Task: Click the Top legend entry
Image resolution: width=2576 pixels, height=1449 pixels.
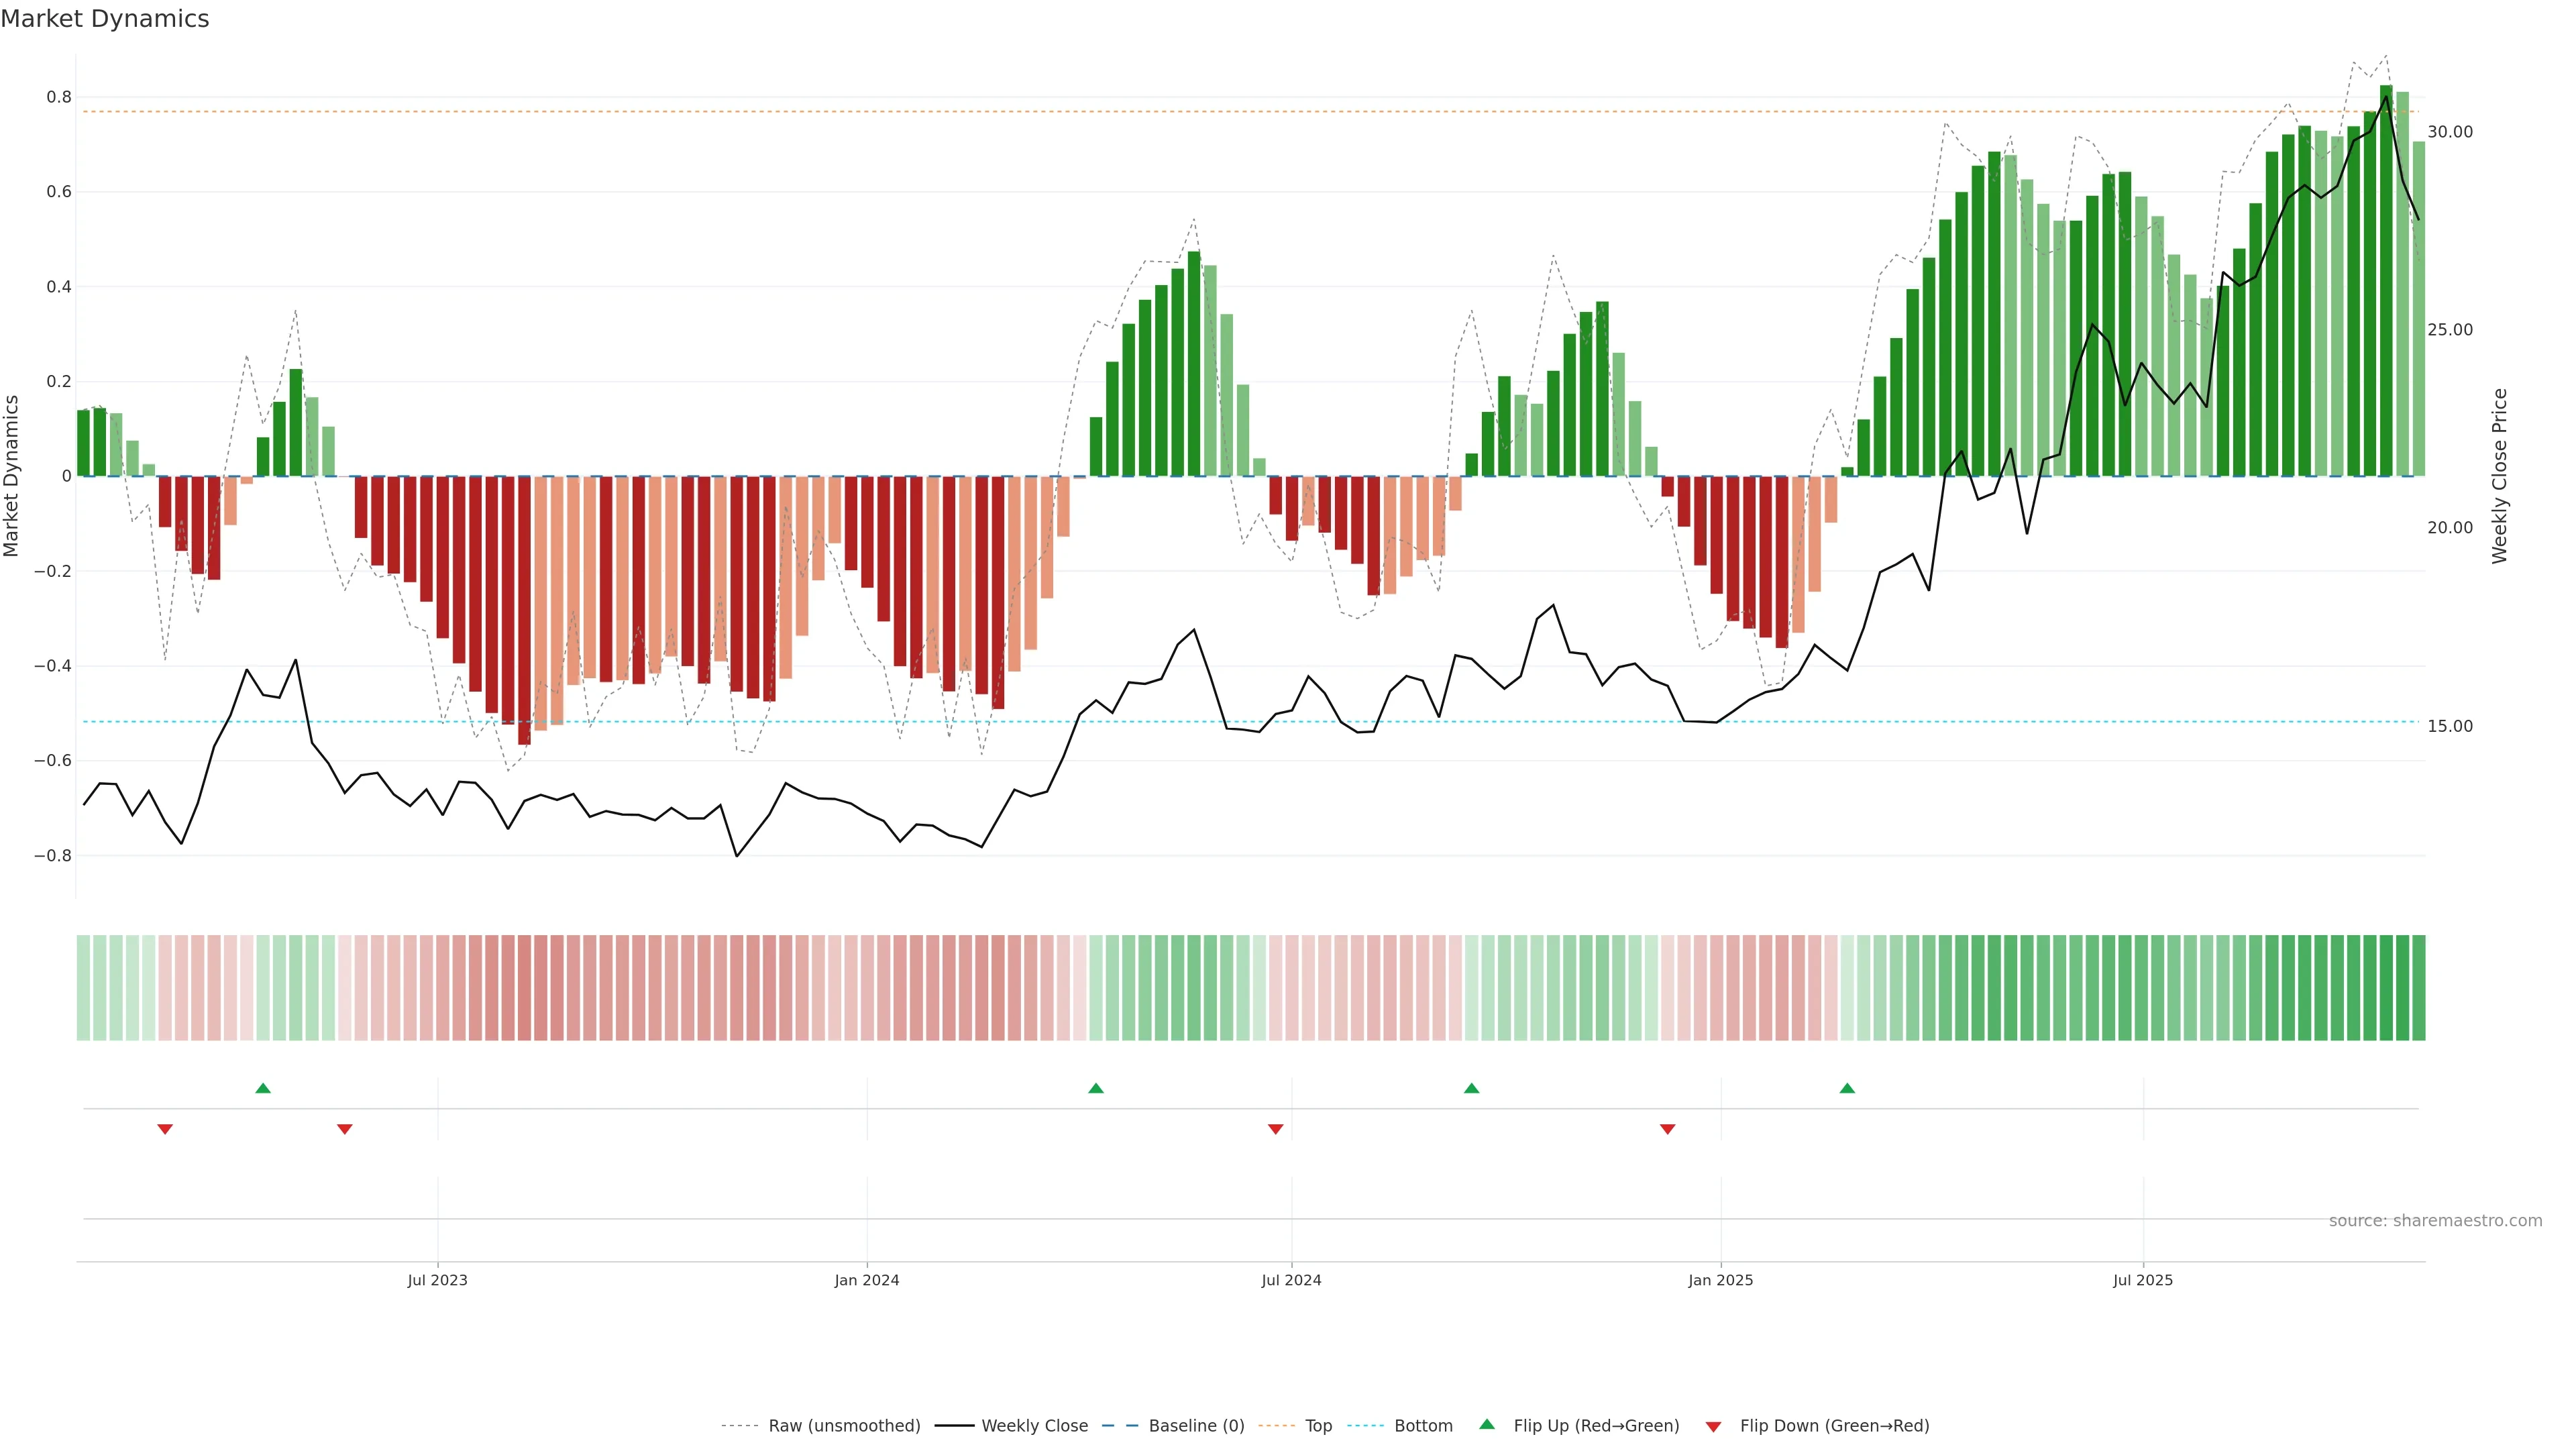Action: pyautogui.click(x=1318, y=1426)
